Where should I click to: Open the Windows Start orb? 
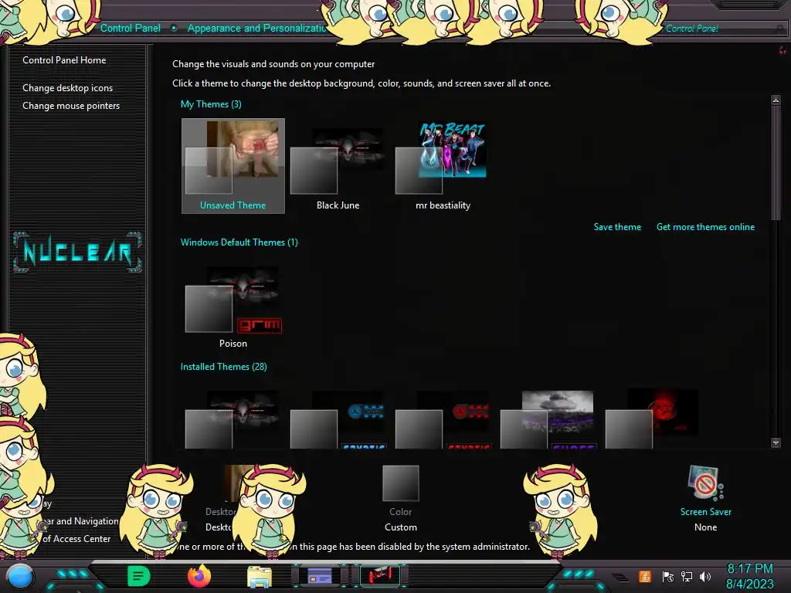(20, 577)
